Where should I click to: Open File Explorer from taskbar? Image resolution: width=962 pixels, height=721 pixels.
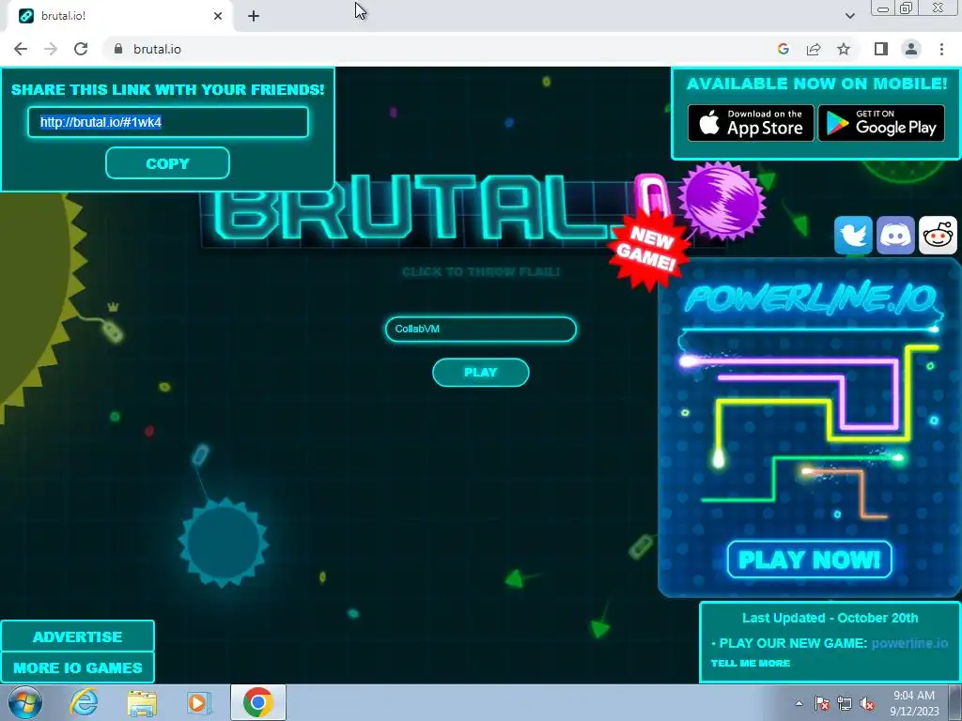tap(142, 702)
